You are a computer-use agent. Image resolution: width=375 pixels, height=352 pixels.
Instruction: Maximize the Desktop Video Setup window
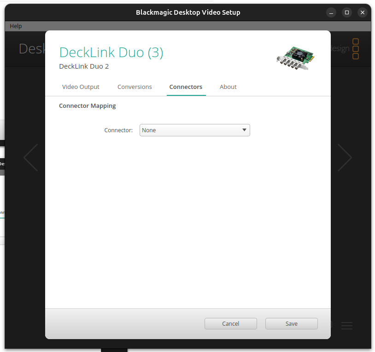[x=347, y=12]
